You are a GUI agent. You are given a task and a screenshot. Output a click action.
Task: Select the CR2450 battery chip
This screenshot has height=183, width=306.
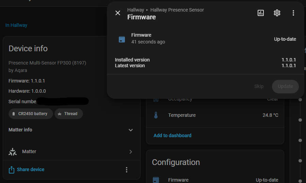[31, 114]
